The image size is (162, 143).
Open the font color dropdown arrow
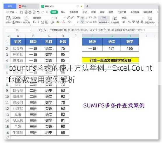tap(66, 22)
